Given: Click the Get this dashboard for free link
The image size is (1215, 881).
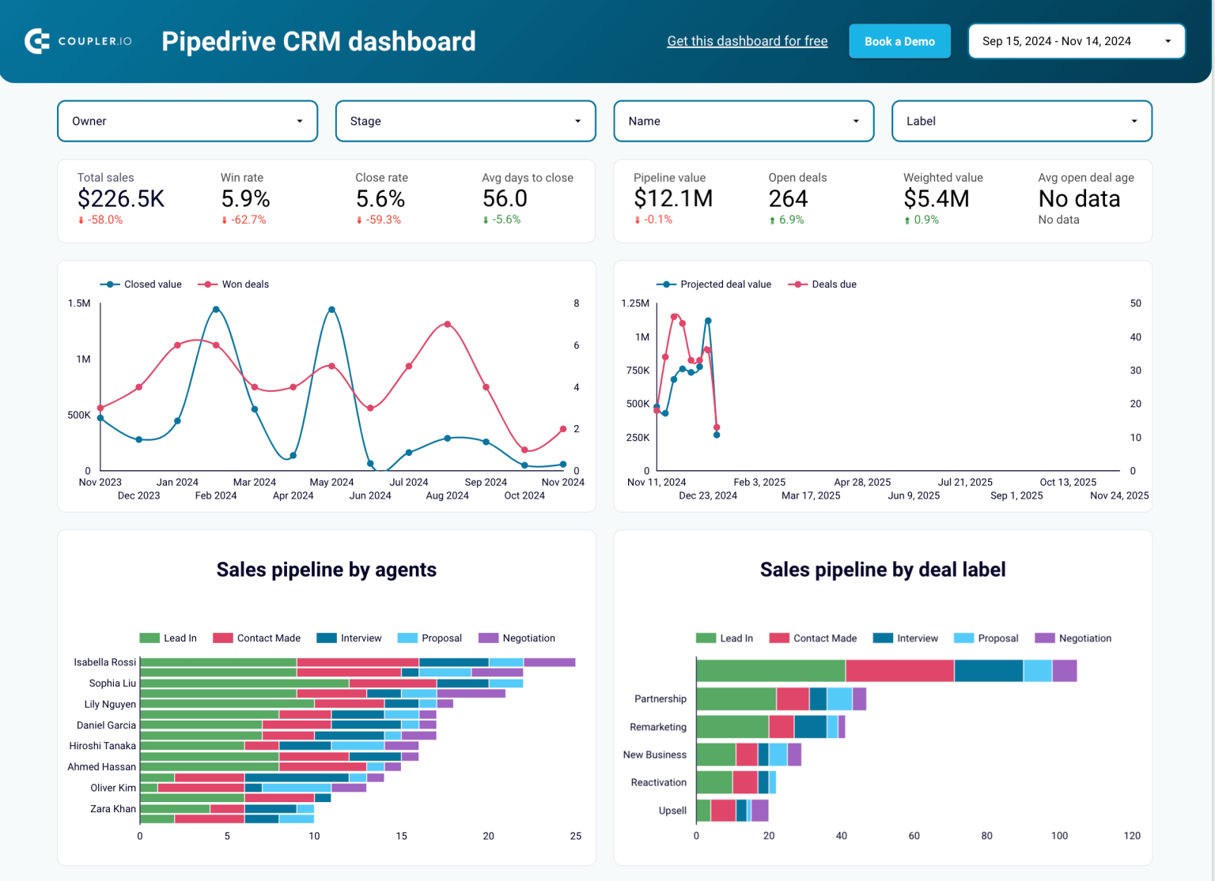Looking at the screenshot, I should click(747, 40).
